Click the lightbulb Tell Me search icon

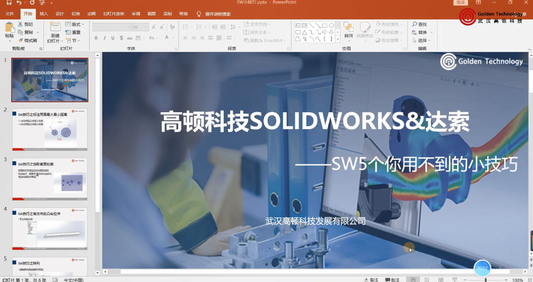pos(199,14)
